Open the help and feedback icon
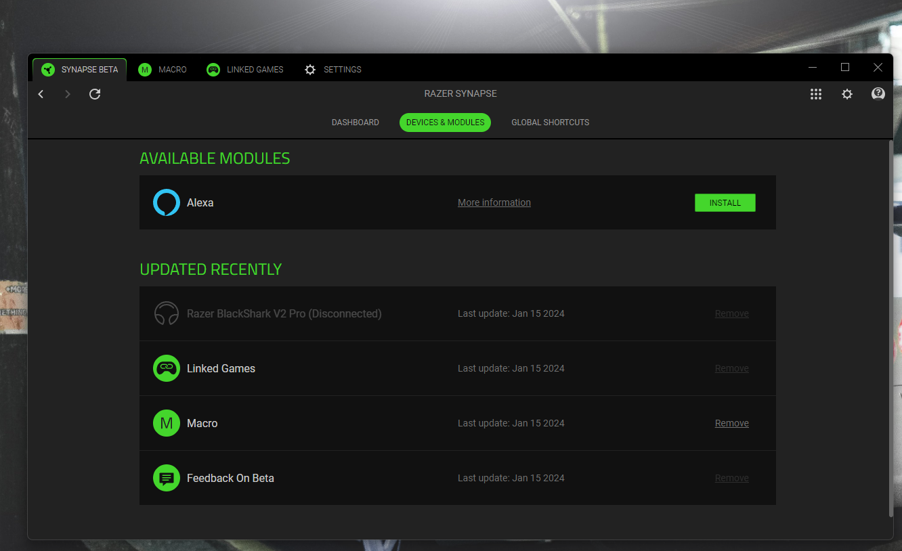Viewport: 902px width, 551px height. 878,93
